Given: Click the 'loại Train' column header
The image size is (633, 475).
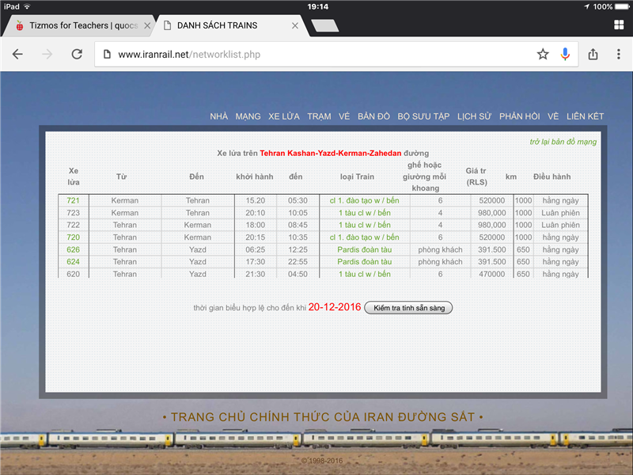Looking at the screenshot, I should [357, 177].
